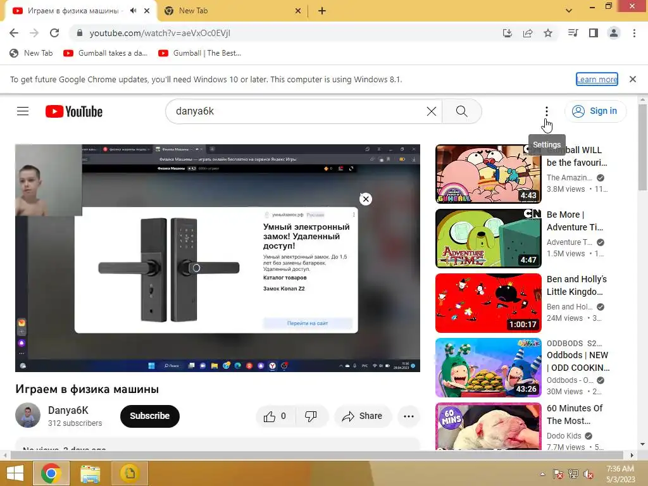Open the network tray icon

pos(573,474)
